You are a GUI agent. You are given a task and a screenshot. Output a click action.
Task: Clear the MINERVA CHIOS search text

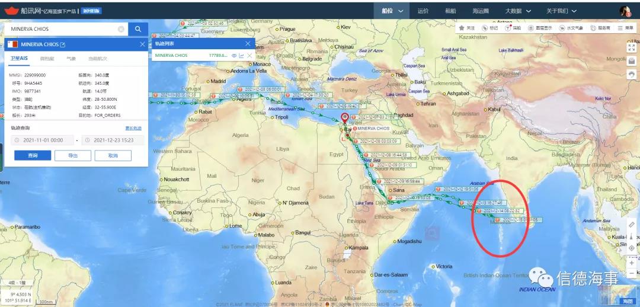point(121,29)
